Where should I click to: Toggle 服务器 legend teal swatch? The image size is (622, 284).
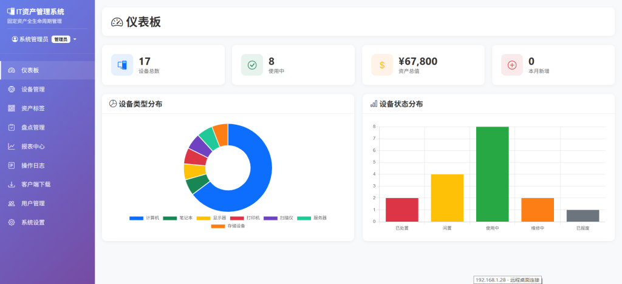pos(304,218)
